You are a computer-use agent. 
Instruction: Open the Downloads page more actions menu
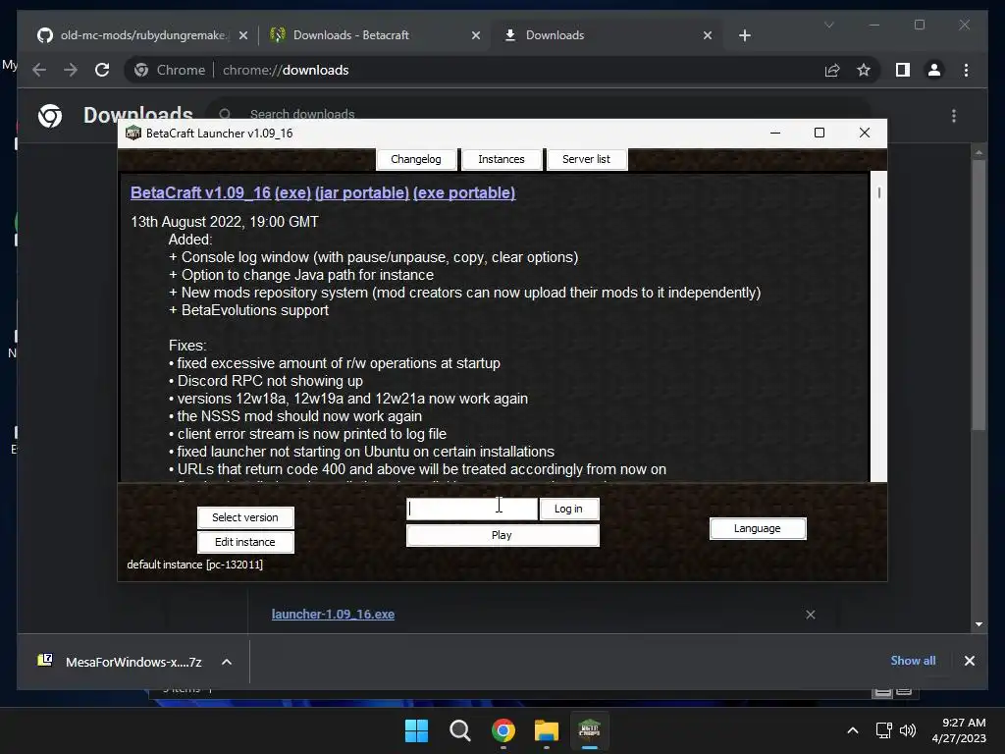click(954, 116)
